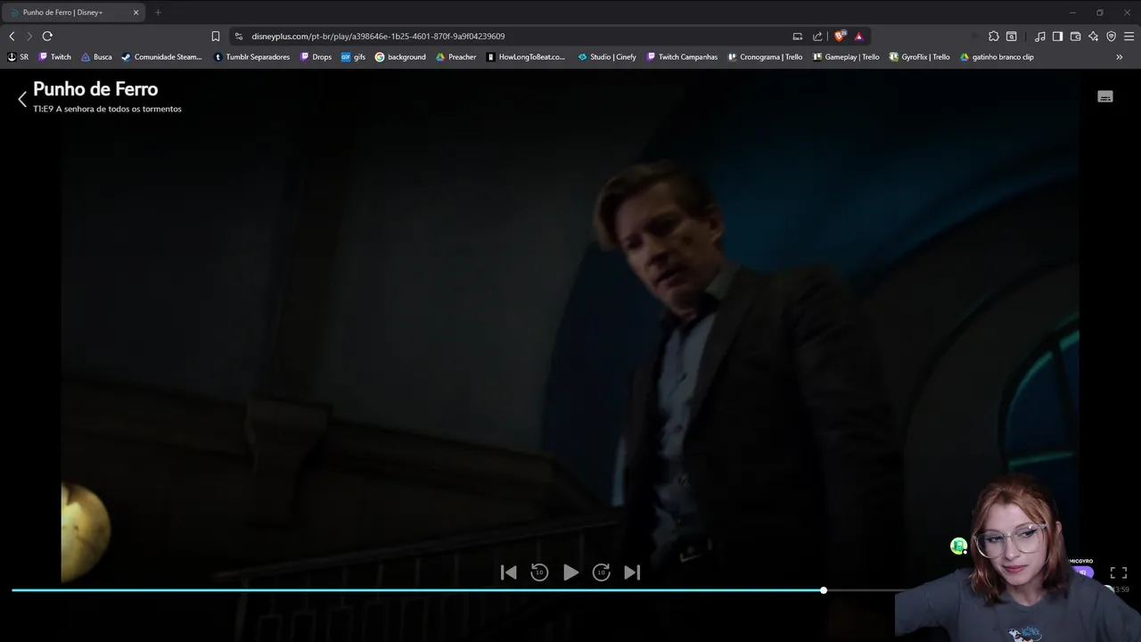The height and width of the screenshot is (642, 1141).
Task: Show hidden bookmarks chevron
Action: point(1120,57)
